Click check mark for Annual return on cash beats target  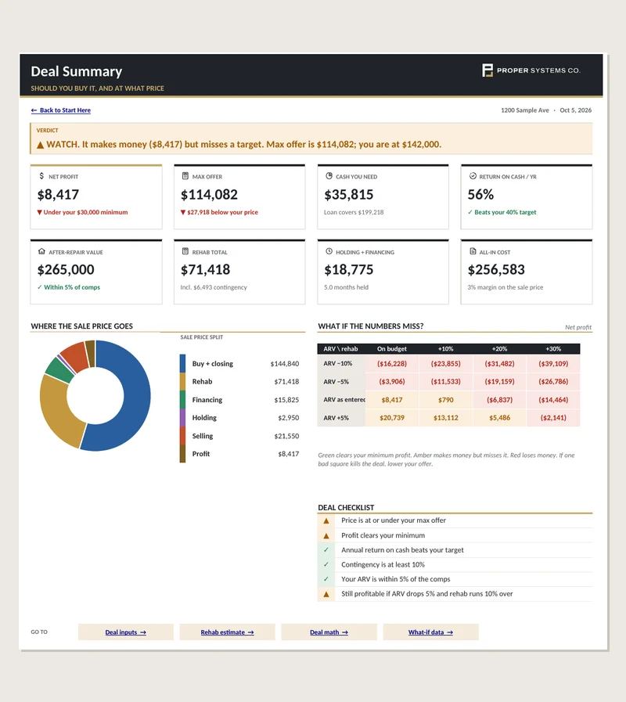(326, 549)
